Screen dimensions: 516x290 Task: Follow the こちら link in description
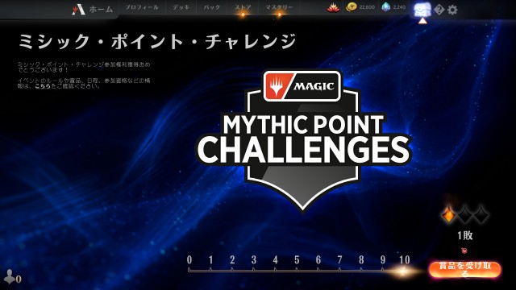(x=43, y=86)
